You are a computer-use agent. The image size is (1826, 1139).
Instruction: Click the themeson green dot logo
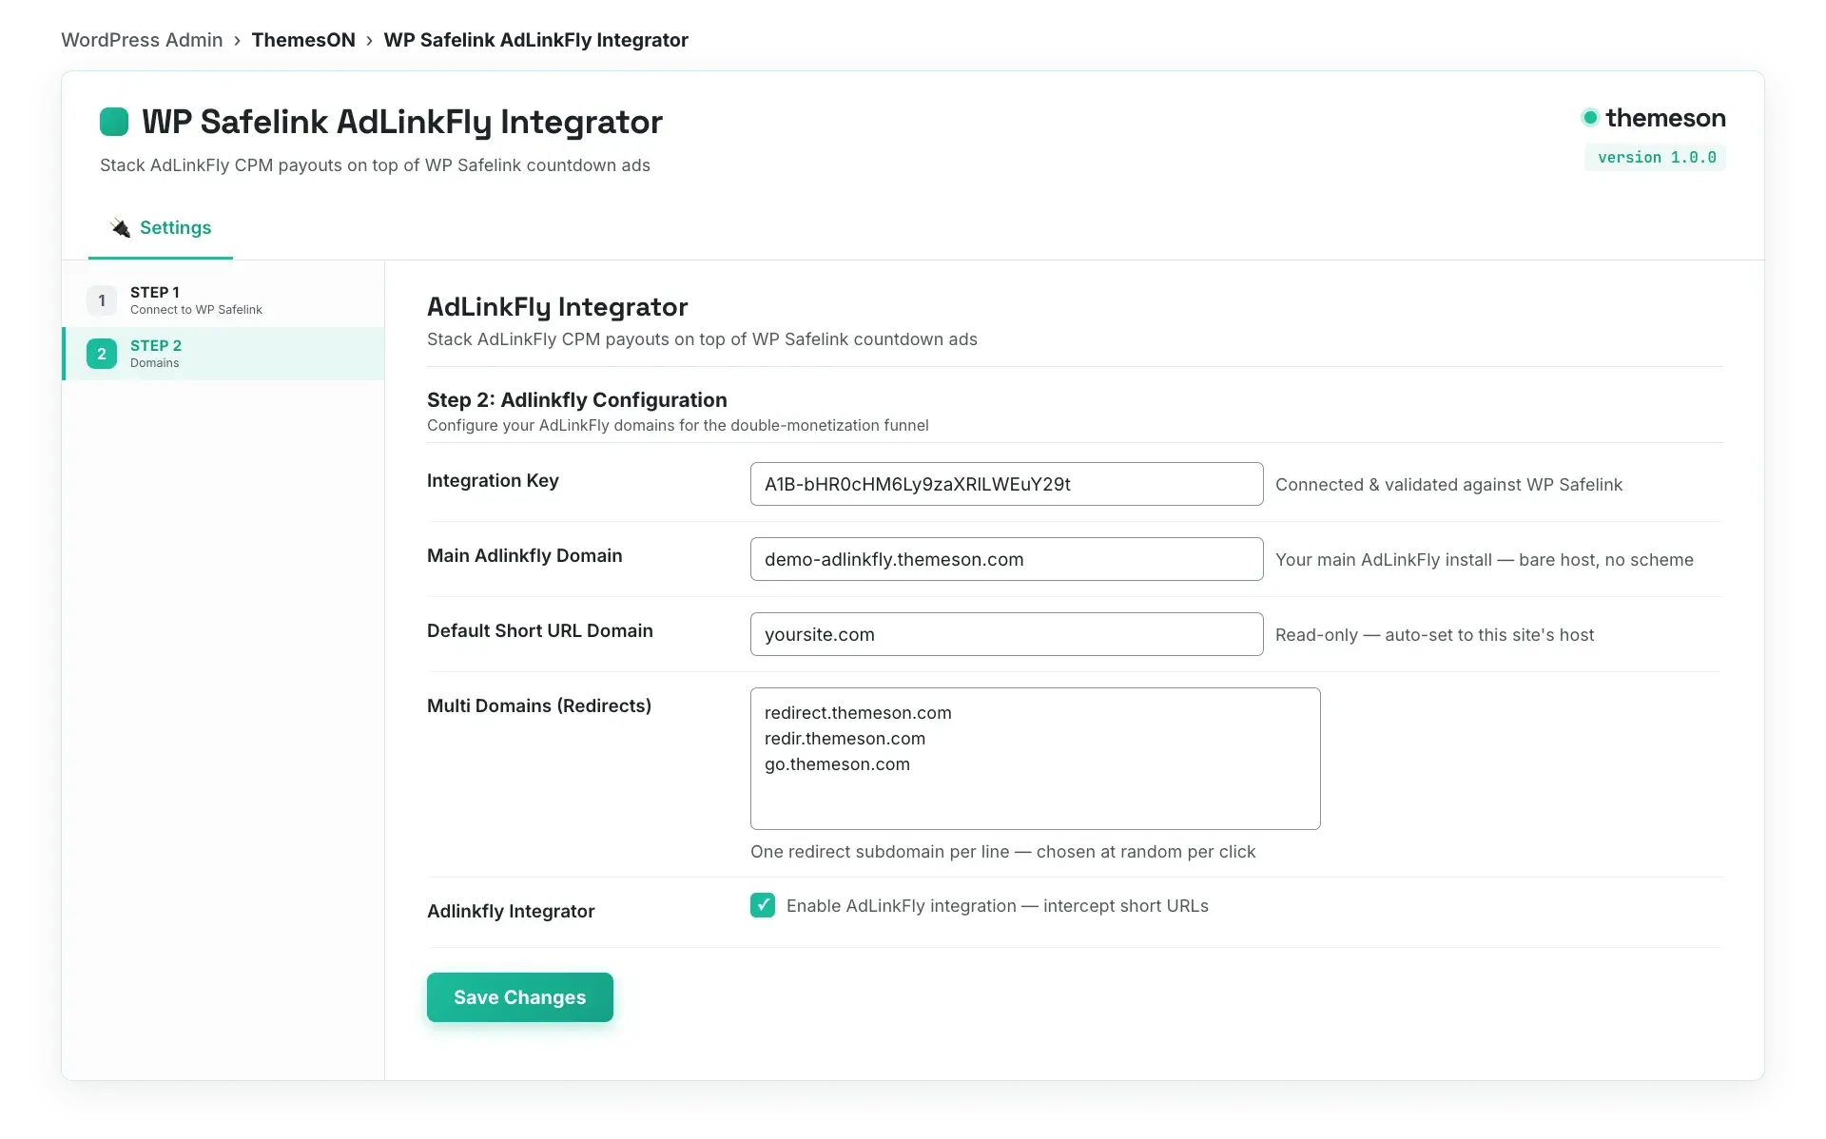1590,118
